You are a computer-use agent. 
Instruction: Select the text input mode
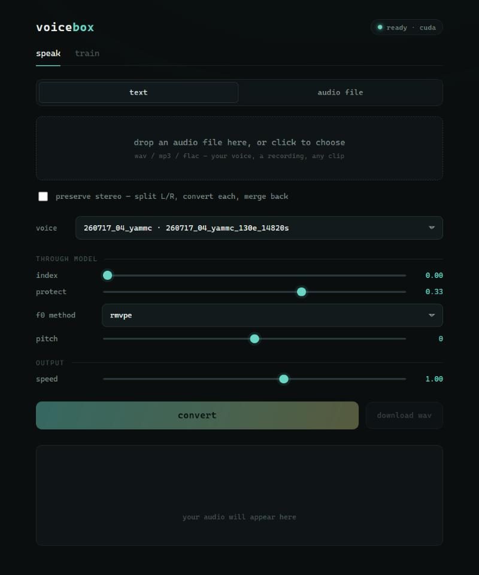(x=138, y=92)
